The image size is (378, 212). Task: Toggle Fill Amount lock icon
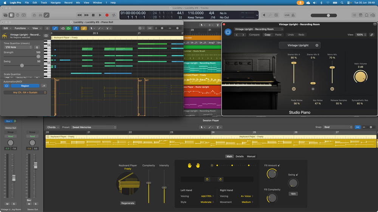click(279, 165)
